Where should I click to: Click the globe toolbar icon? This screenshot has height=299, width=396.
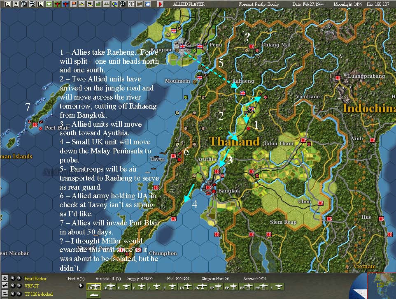click(x=115, y=4)
